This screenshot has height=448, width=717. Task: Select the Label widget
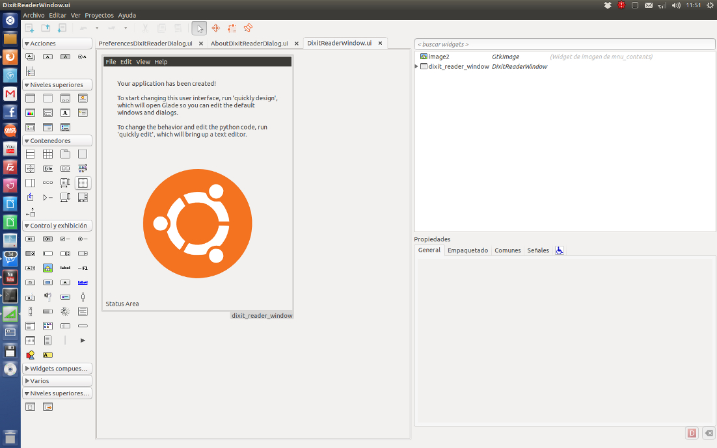click(66, 269)
